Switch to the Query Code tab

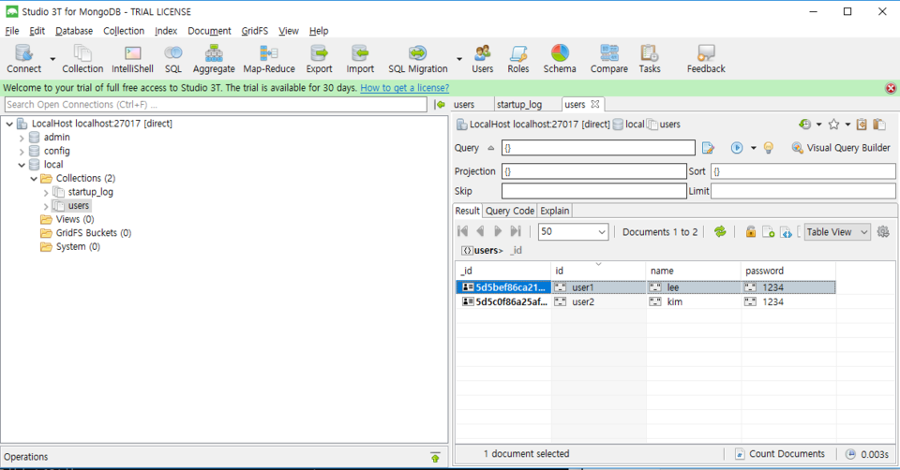tap(510, 211)
